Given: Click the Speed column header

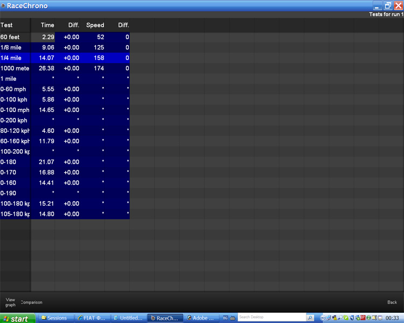Looking at the screenshot, I should pos(95,25).
